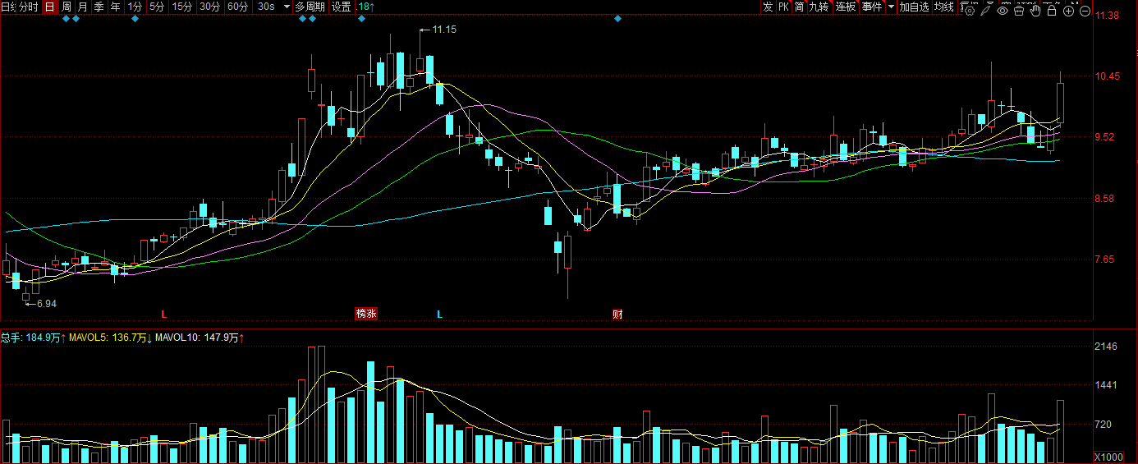Screen dimensions: 1138x464
Task: Open the 事件 events button
Action: point(872,7)
